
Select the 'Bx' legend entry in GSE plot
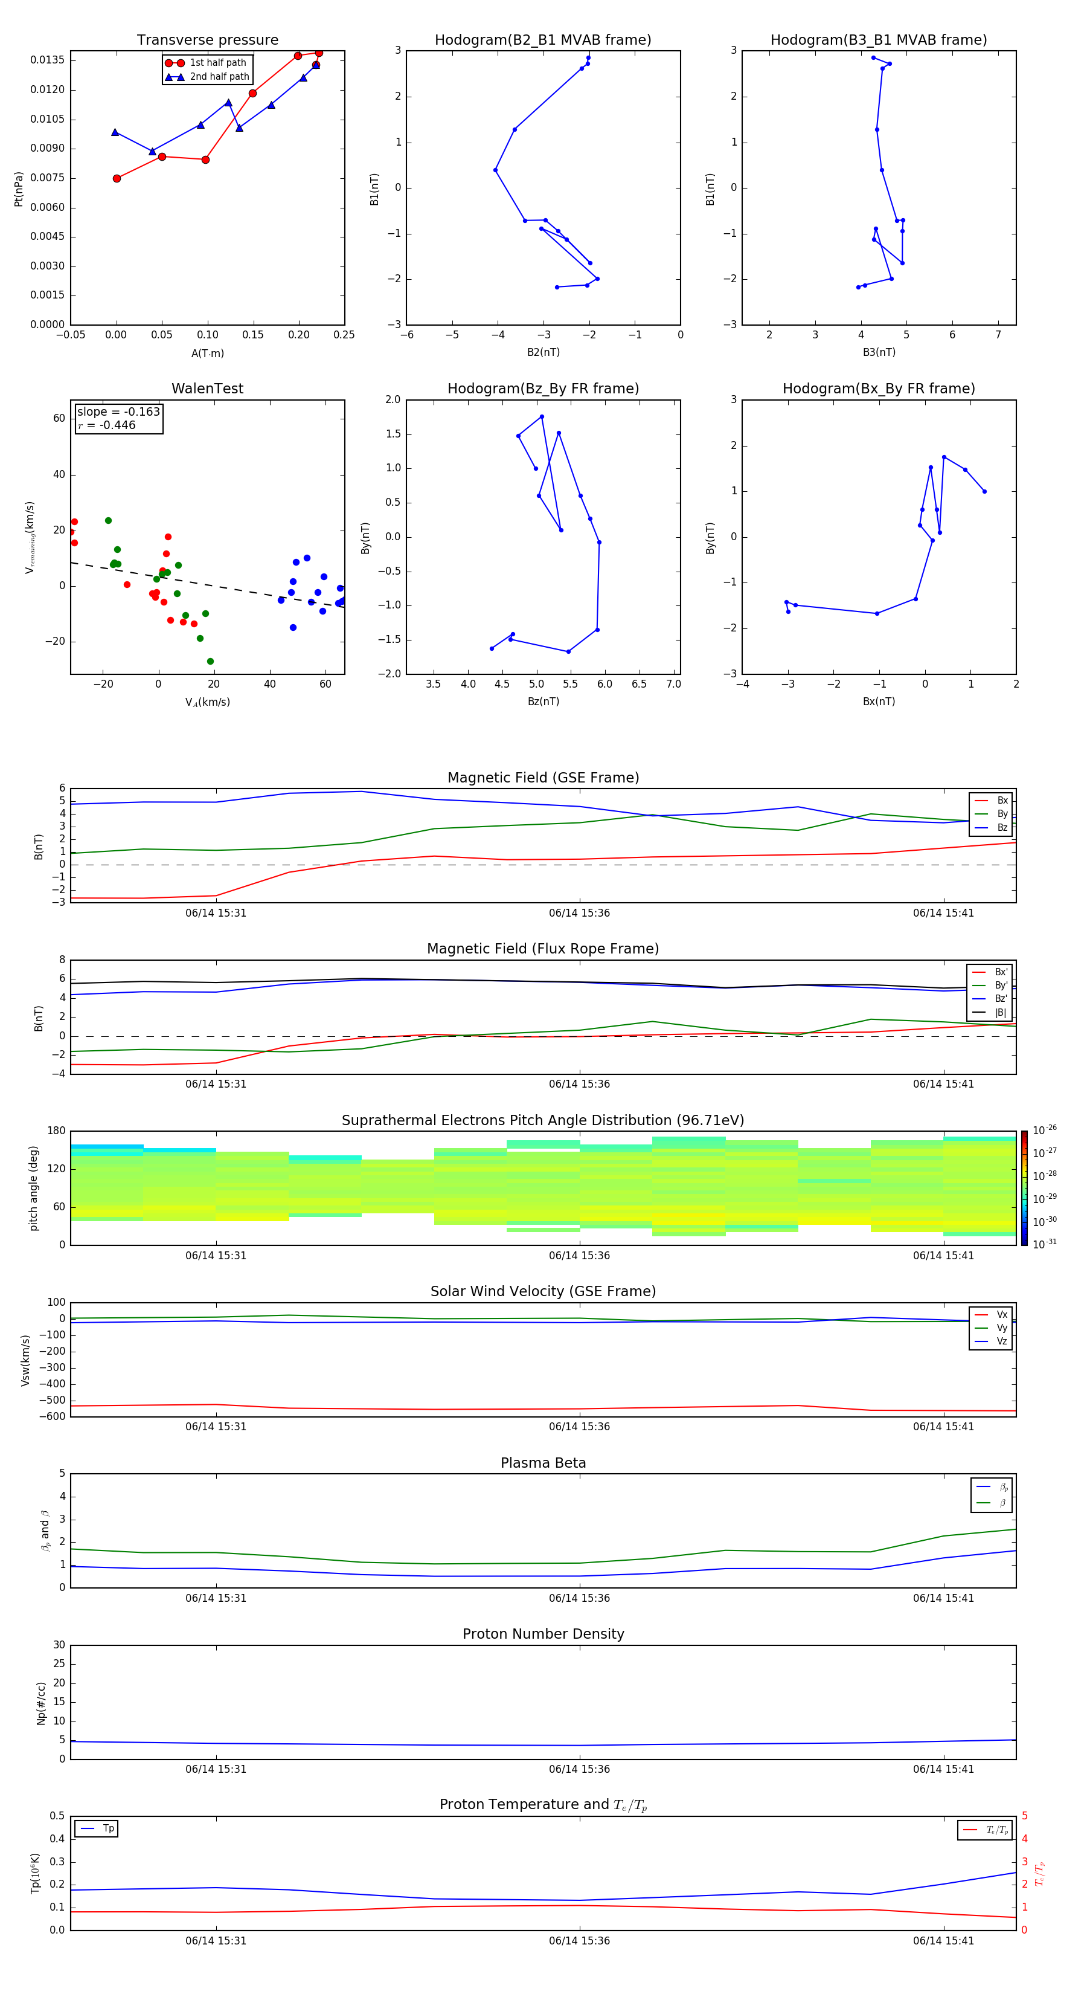(992, 801)
